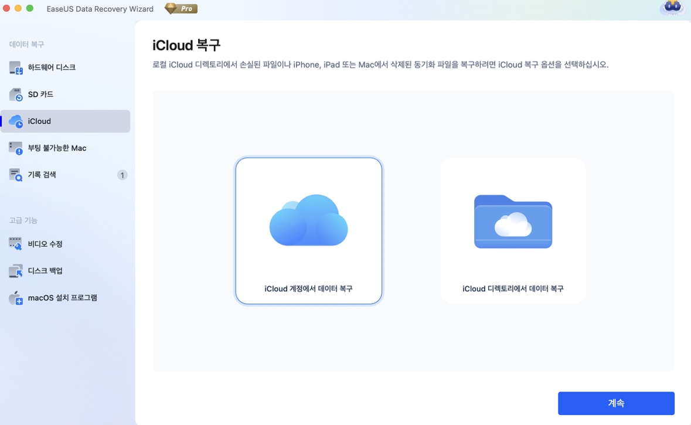Image resolution: width=691 pixels, height=425 pixels.
Task: Click the large blue iCloud cloud image
Action: tap(308, 220)
